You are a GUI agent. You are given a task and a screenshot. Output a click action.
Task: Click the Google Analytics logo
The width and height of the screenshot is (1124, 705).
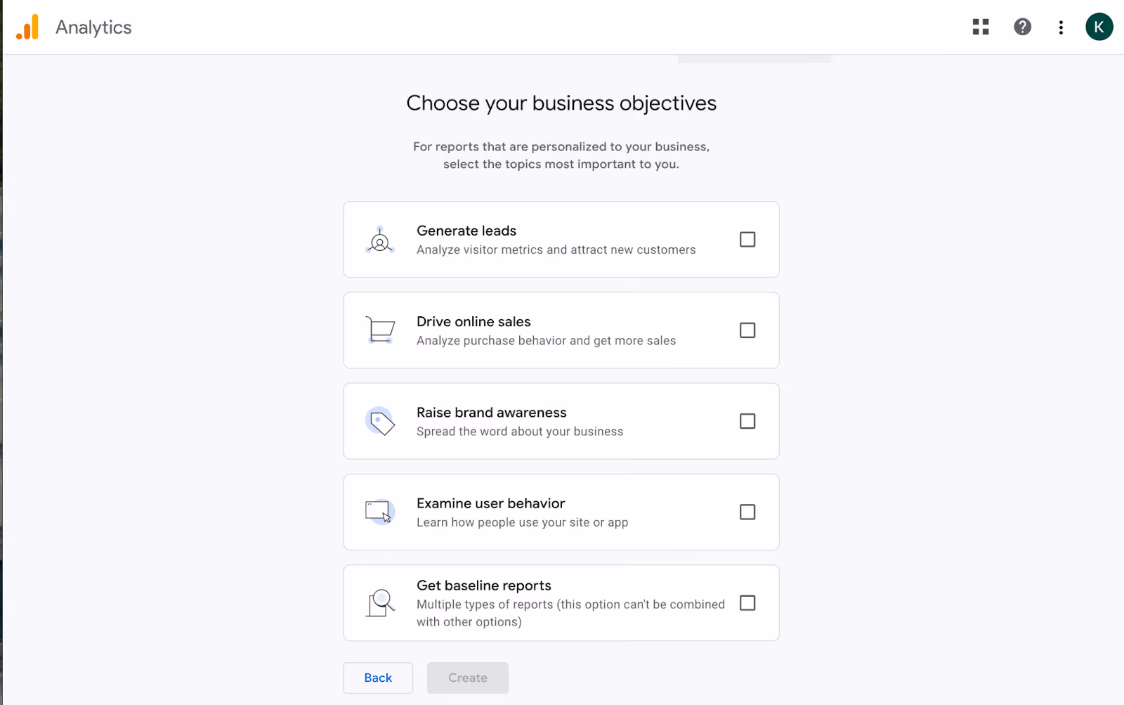(x=27, y=27)
